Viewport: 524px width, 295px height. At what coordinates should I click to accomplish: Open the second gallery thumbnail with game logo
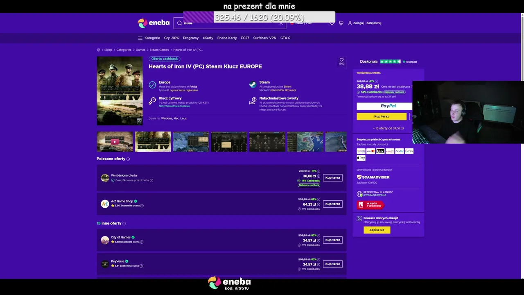click(x=153, y=142)
